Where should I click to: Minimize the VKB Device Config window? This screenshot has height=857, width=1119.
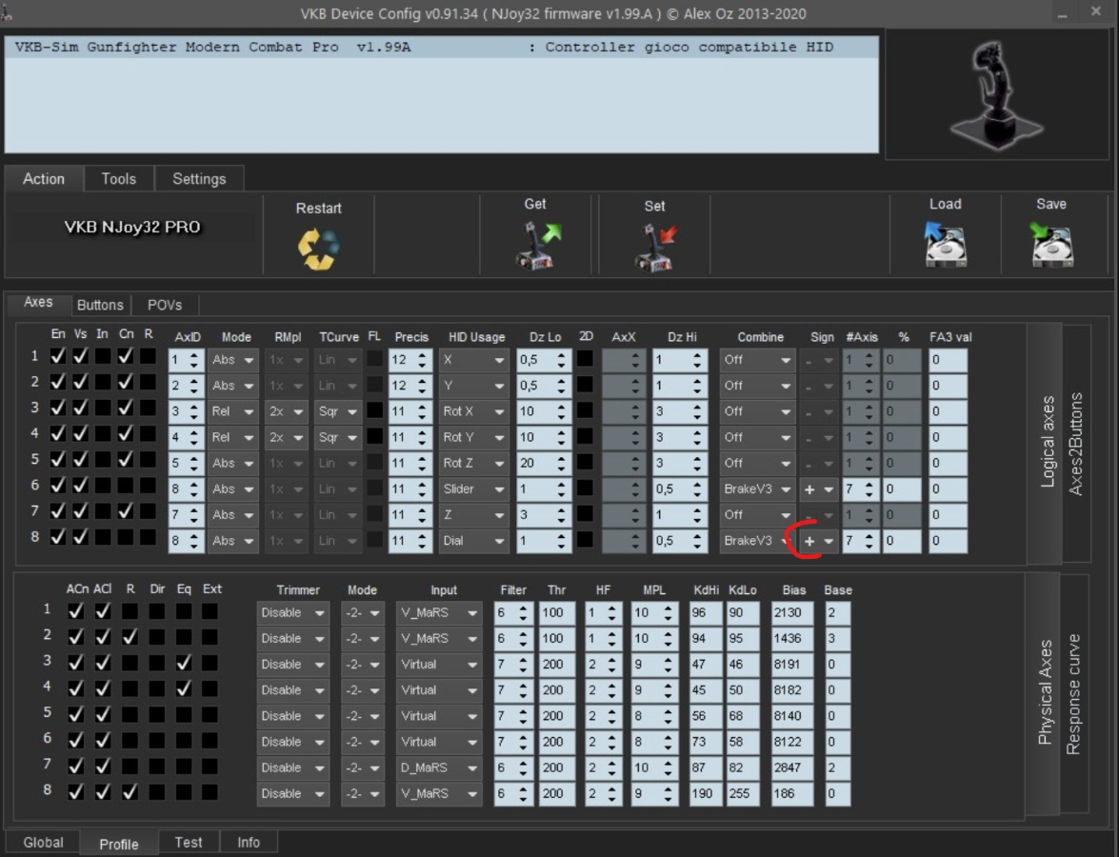pyautogui.click(x=1063, y=12)
